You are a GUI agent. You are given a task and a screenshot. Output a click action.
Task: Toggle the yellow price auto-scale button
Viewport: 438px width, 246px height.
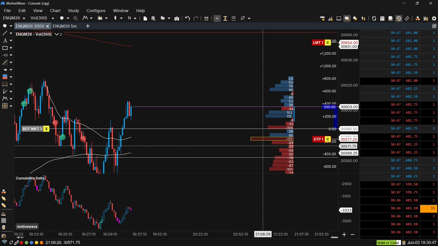point(226,18)
